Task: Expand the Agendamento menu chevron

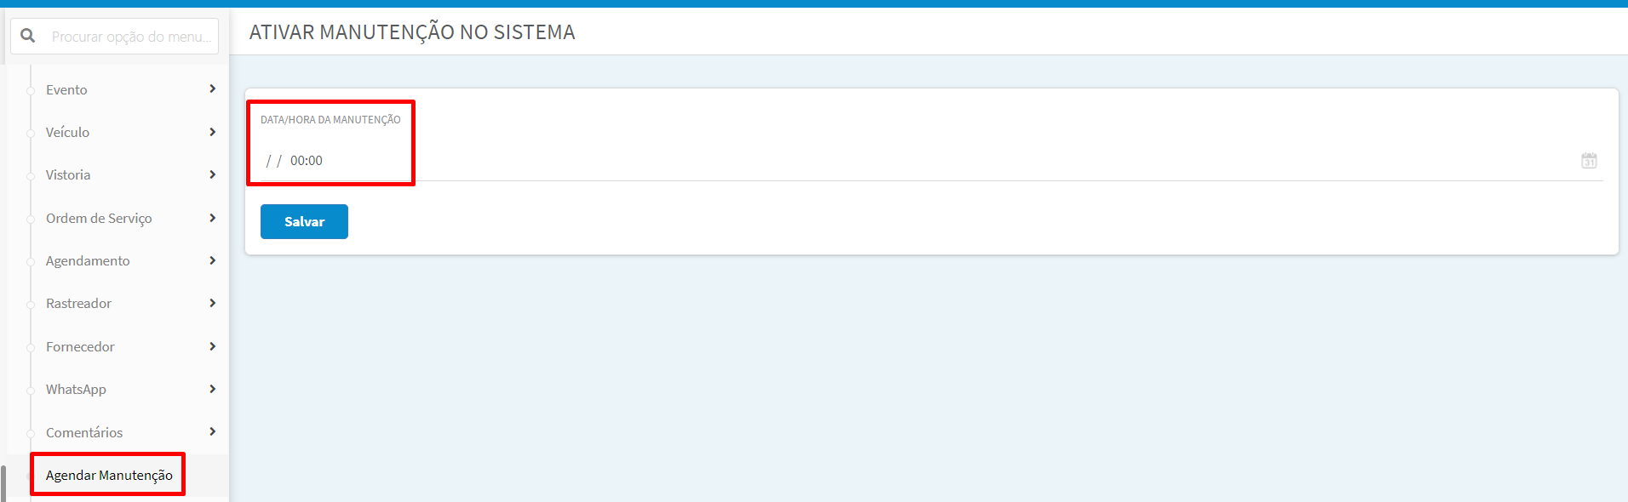Action: pyautogui.click(x=212, y=260)
